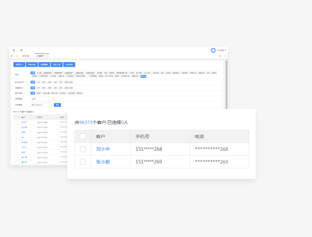The height and width of the screenshot is (237, 312).
Task: Switch to the 账号设置 tab
Action: click(x=25, y=56)
